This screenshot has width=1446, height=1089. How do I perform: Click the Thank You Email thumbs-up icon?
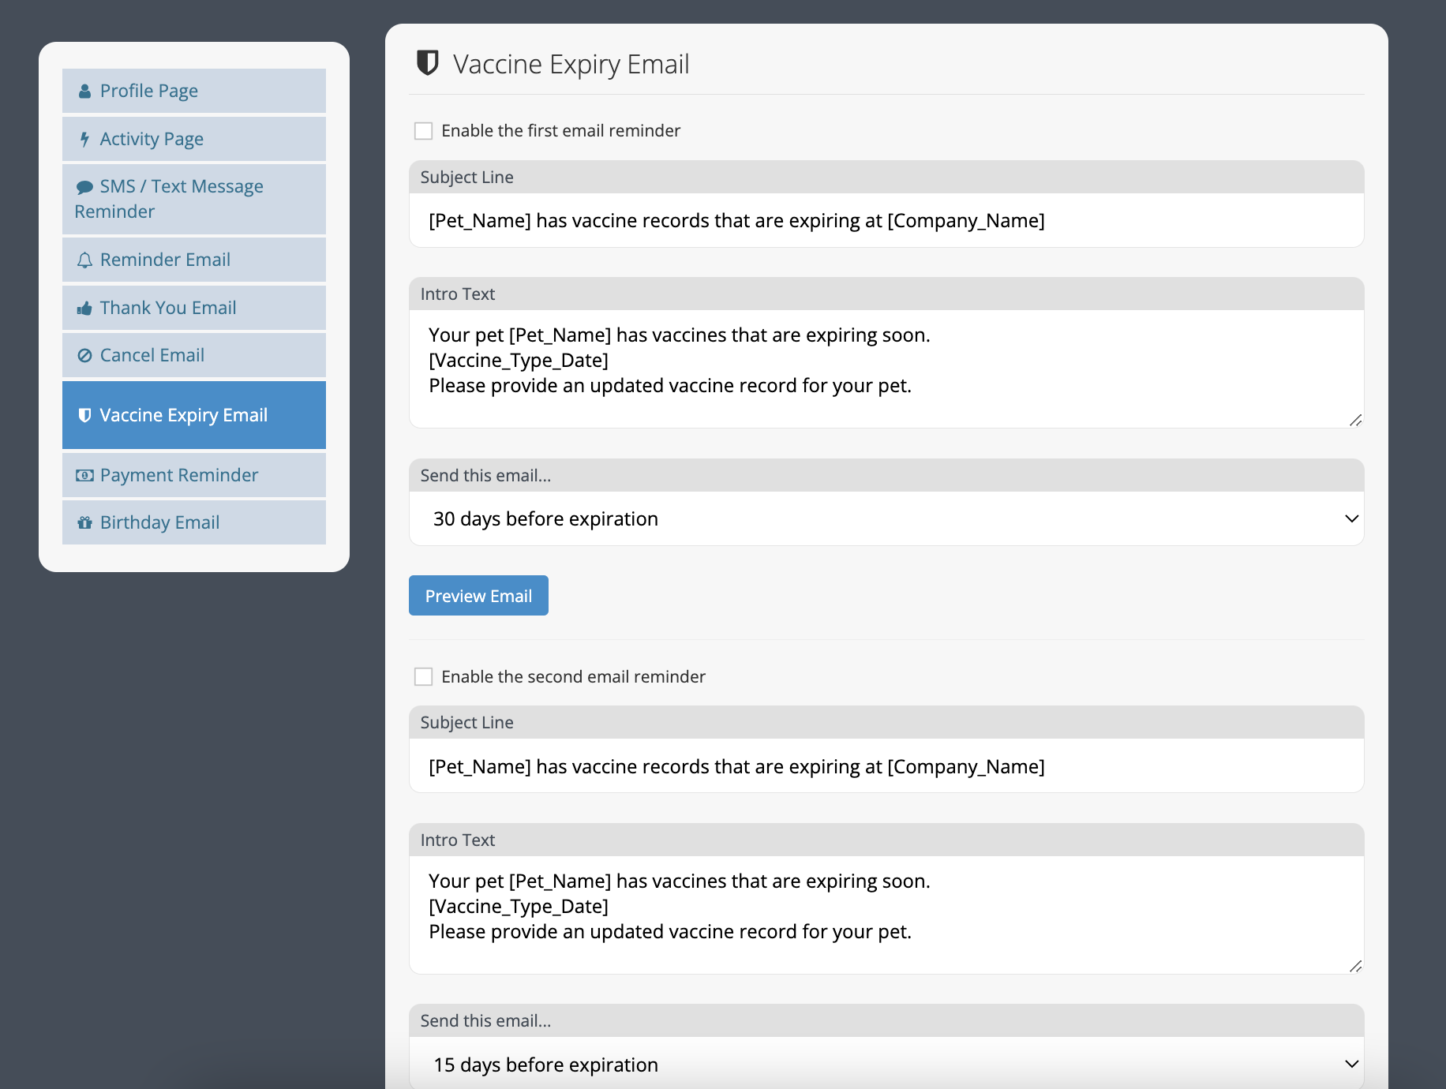[84, 309]
